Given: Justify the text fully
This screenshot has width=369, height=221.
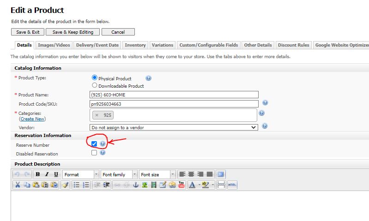Looking at the screenshot, I should pyautogui.click(x=210, y=174).
